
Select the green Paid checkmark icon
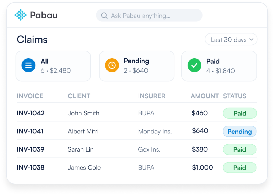pyautogui.click(x=194, y=65)
